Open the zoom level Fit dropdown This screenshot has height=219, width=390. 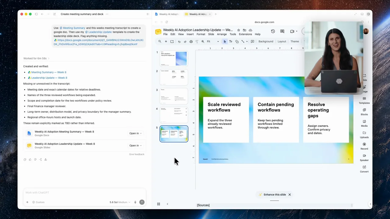(213, 41)
